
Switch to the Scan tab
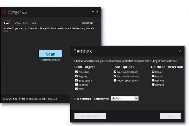click(7, 23)
